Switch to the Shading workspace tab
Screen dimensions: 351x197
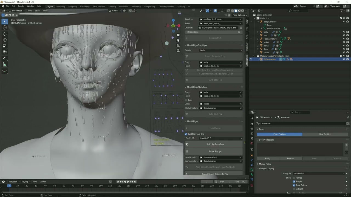(x=112, y=6)
